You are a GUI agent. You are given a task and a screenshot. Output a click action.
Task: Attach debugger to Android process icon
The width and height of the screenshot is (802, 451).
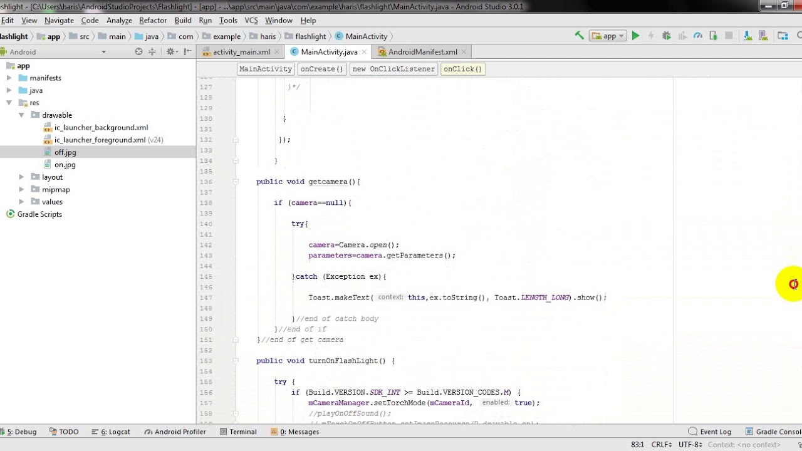[714, 36]
